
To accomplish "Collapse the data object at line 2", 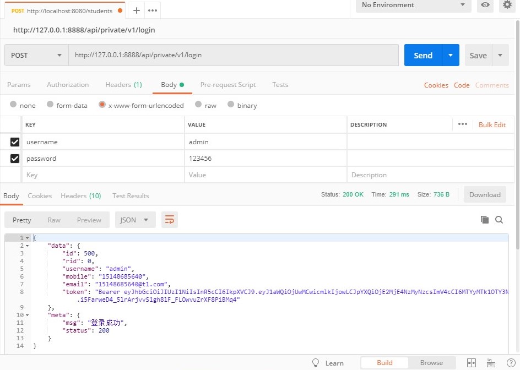I will (x=27, y=246).
